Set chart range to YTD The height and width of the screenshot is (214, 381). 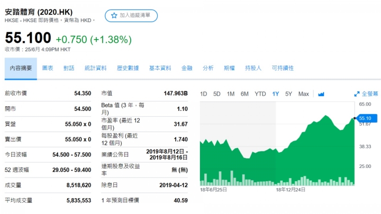[x=260, y=94]
